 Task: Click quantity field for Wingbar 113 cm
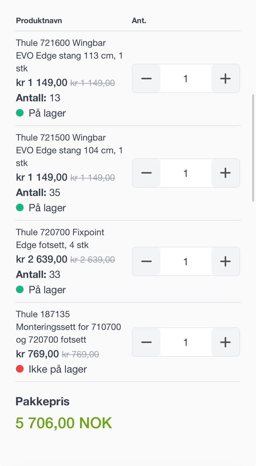[186, 79]
